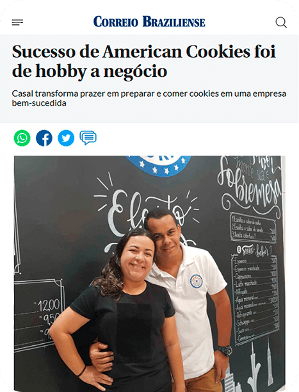299x392 pixels.
Task: Open the couple's article photo
Action: coord(150,274)
